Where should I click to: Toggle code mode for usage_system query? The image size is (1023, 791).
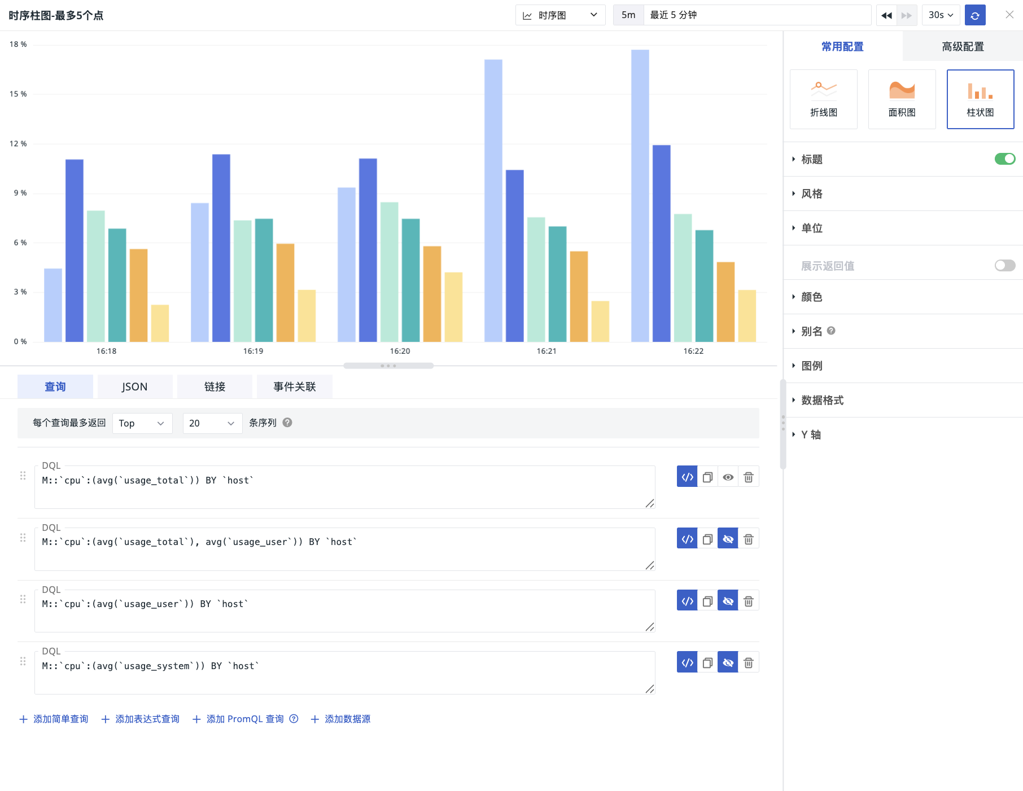tap(687, 663)
